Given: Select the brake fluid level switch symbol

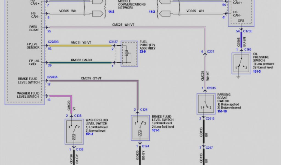Looking at the screenshot, I should pos(140,128).
